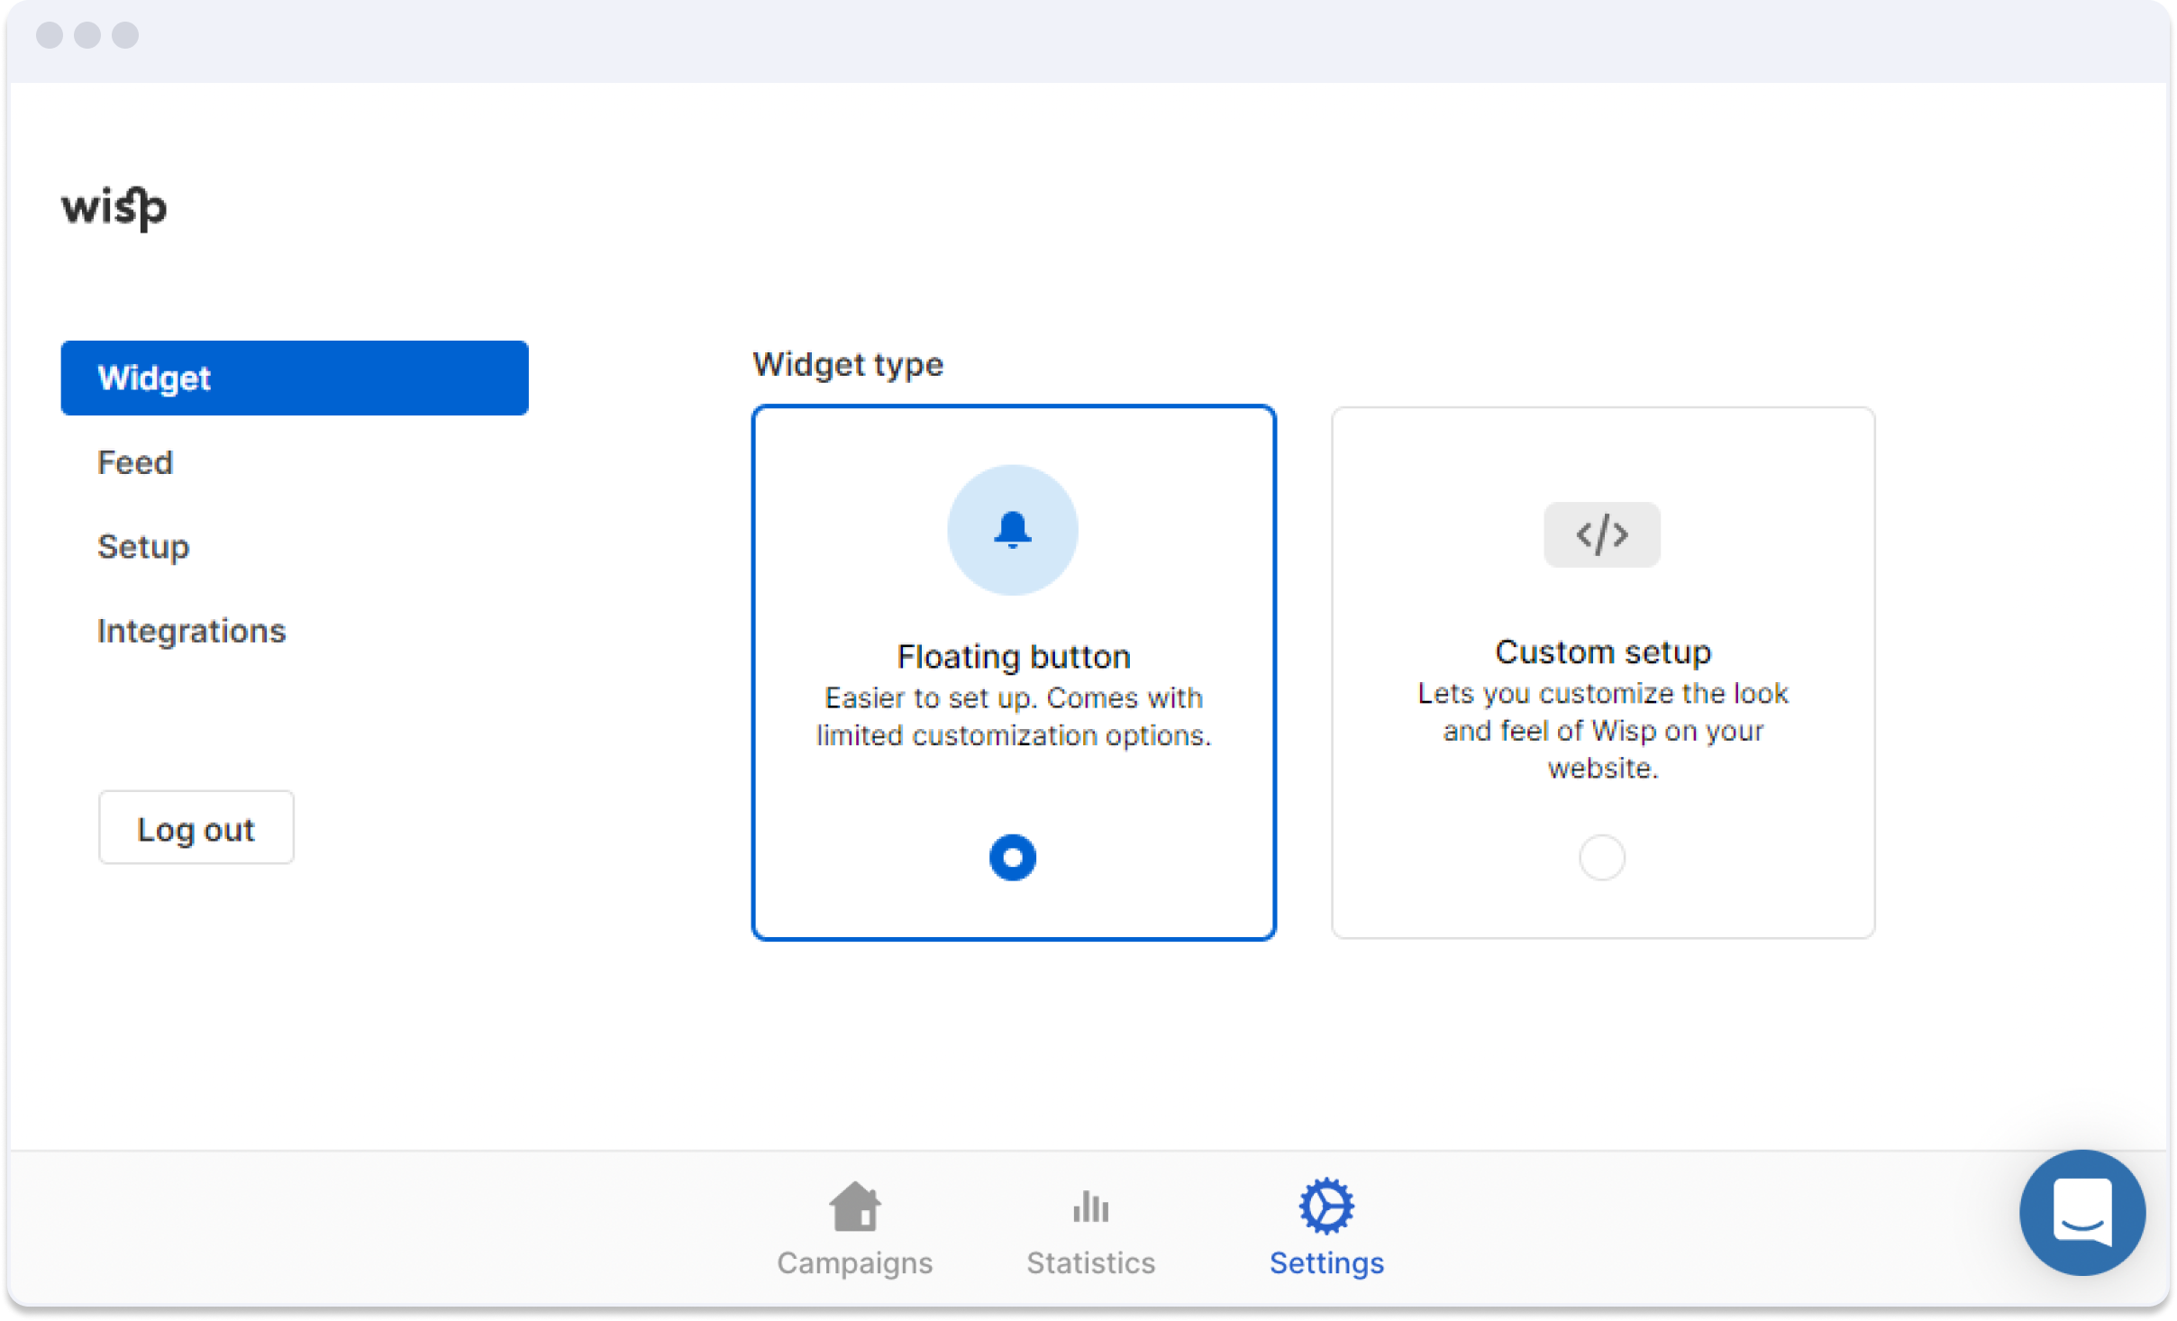Click the Statistics bar chart icon
The height and width of the screenshot is (1321, 2177).
click(1090, 1207)
